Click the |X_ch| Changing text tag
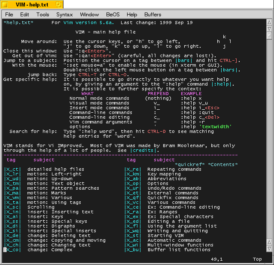The image size is (274, 265). (x=12, y=245)
